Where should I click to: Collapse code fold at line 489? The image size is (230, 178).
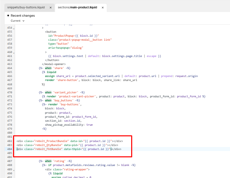[14, 170]
